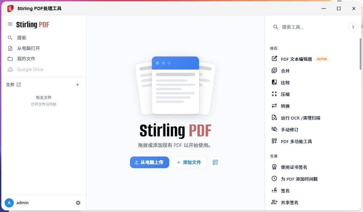Minimize the Stirling PDF window
The width and height of the screenshot is (363, 212).
click(x=324, y=8)
